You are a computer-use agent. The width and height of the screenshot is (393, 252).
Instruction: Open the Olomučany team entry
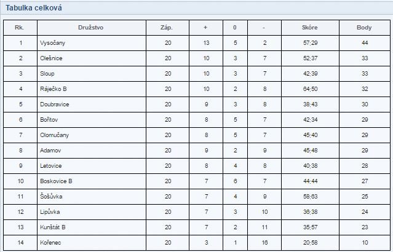(54, 135)
